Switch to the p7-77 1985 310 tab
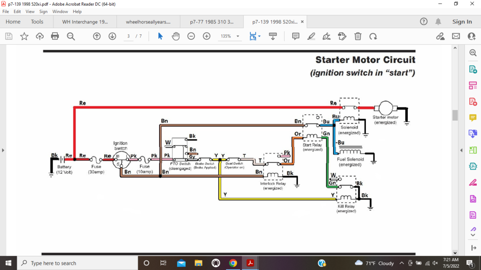The width and height of the screenshot is (481, 270). [212, 22]
